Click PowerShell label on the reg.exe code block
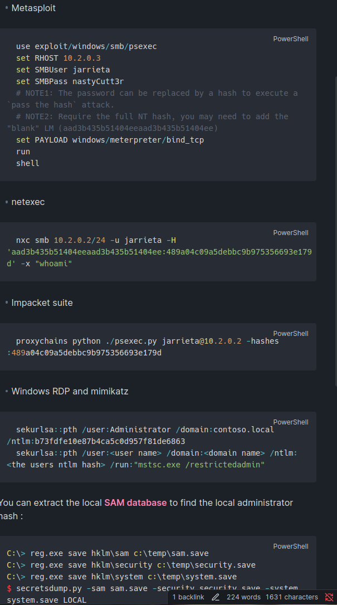 click(291, 547)
